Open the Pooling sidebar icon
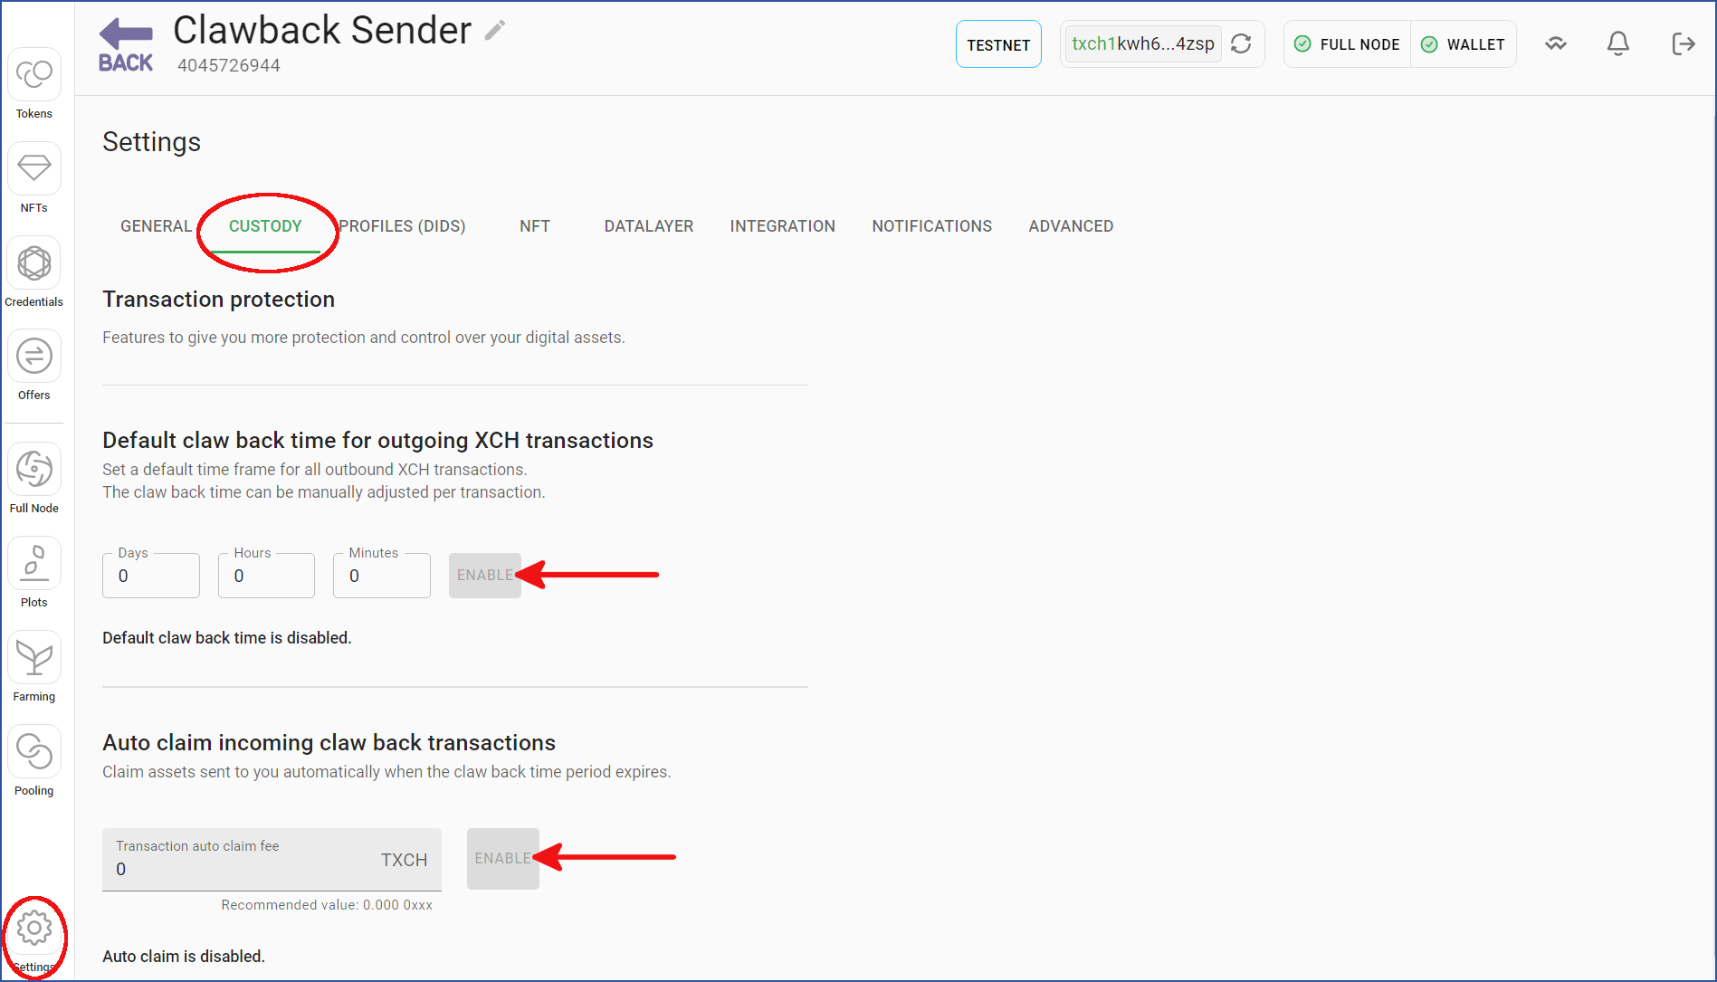The width and height of the screenshot is (1717, 982). pyautogui.click(x=34, y=751)
